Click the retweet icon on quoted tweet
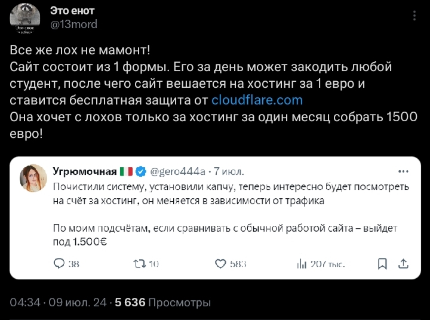Screen dimensions: 430x320 click(139, 263)
